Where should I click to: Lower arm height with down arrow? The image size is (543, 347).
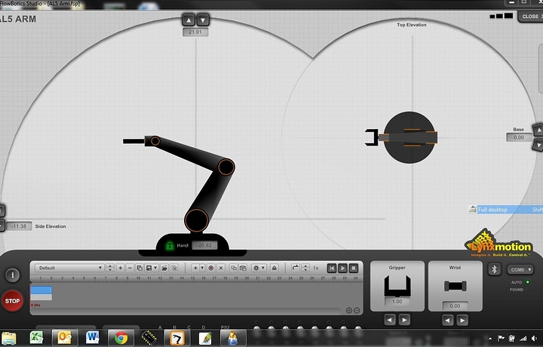click(x=204, y=20)
